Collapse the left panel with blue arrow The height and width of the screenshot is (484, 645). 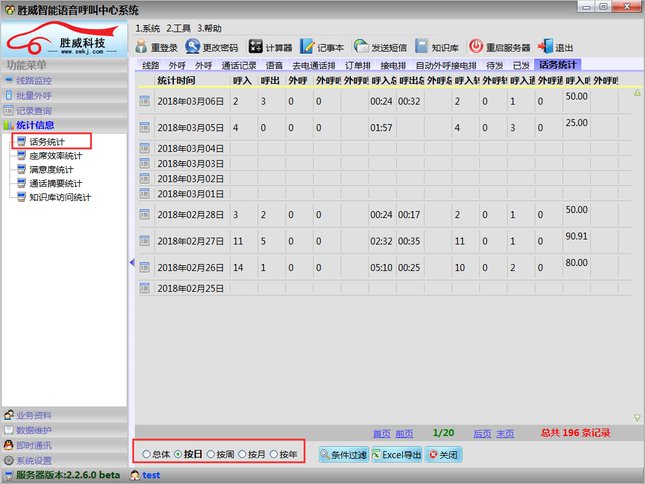click(x=132, y=262)
